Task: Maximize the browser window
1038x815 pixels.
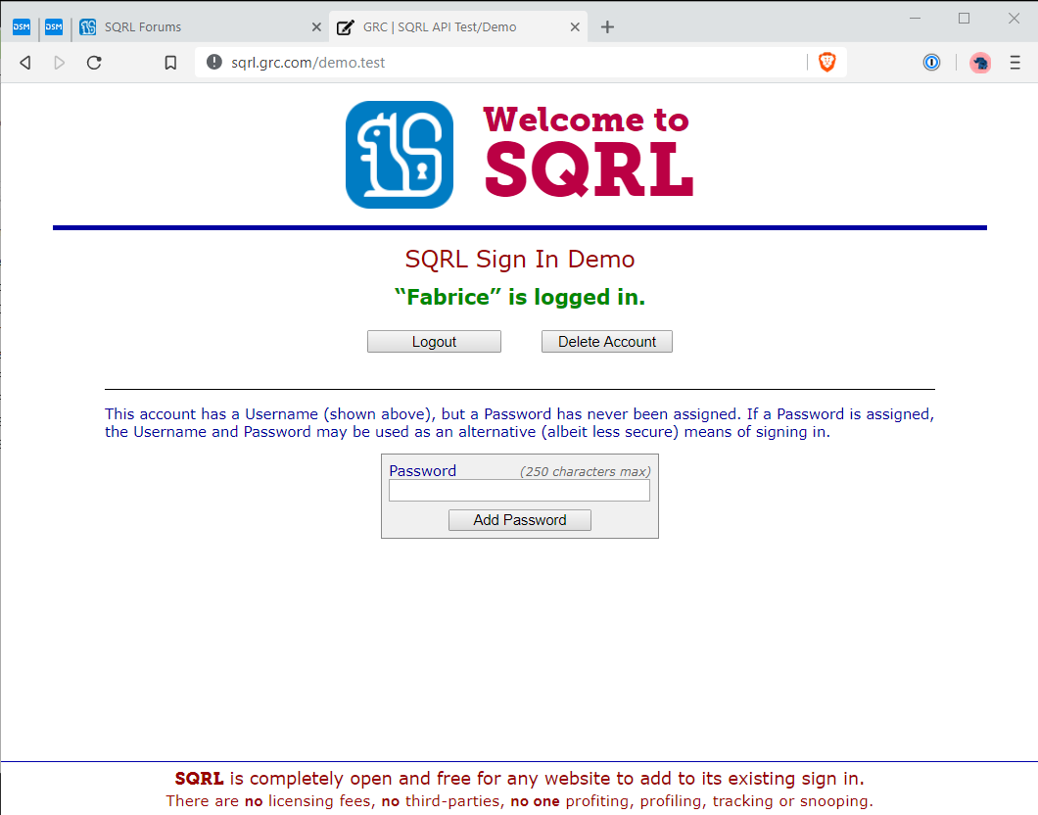Action: tap(964, 19)
